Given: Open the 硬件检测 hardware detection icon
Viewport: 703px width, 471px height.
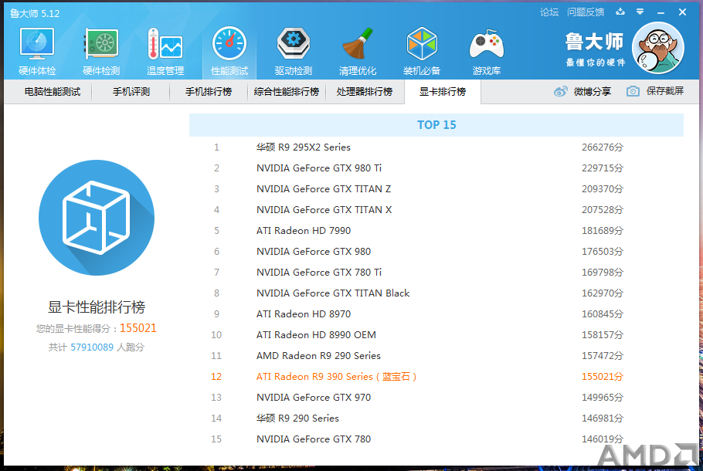Looking at the screenshot, I should tap(101, 51).
